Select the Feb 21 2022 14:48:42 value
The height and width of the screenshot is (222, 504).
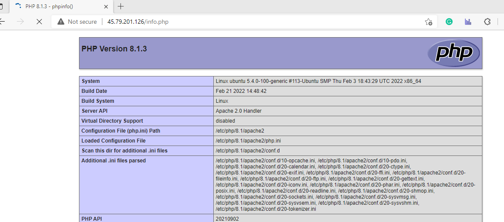click(241, 91)
